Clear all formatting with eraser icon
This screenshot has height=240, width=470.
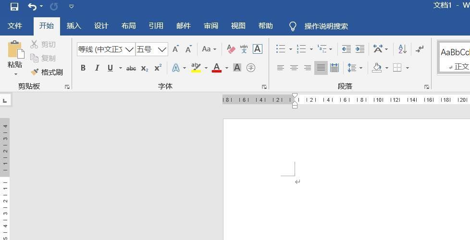tap(231, 49)
